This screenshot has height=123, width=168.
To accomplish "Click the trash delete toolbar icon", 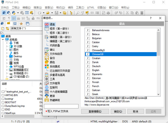I will (x=142, y=13).
